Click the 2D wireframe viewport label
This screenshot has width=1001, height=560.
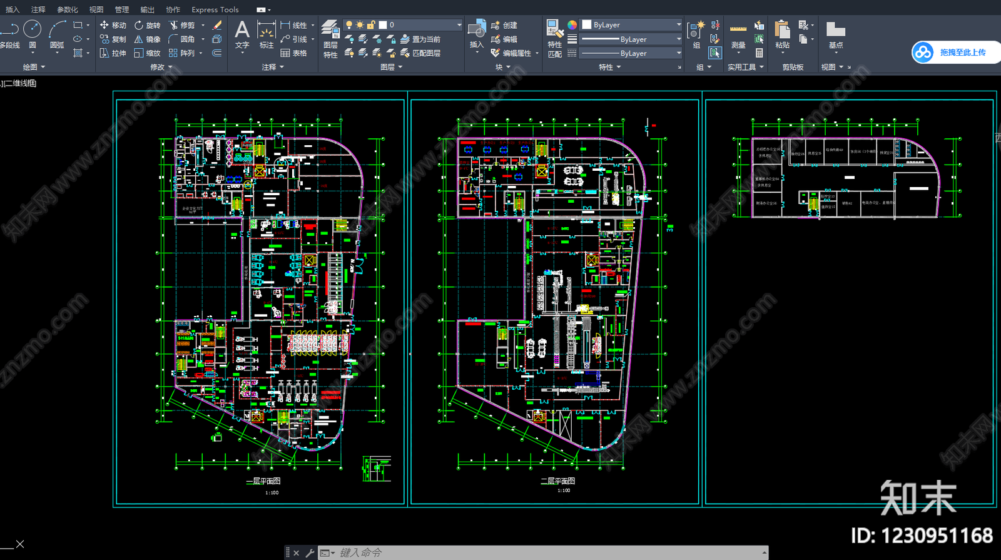(x=19, y=83)
